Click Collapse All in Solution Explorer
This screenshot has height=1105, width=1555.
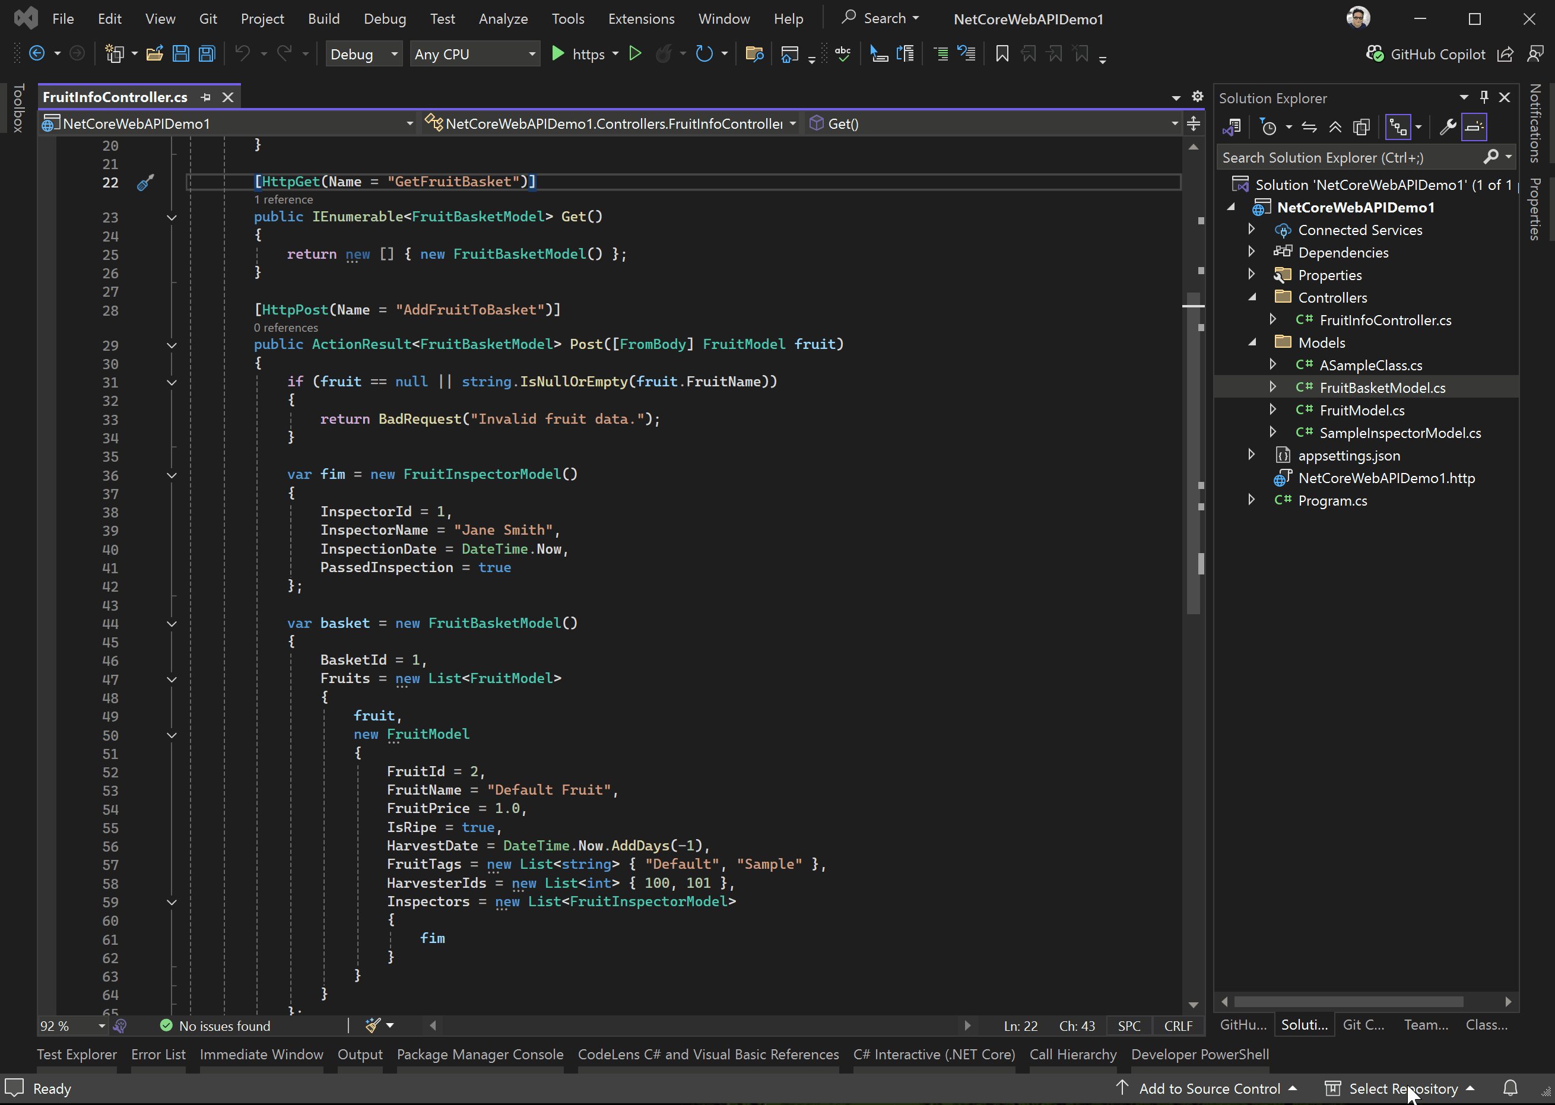(x=1335, y=127)
